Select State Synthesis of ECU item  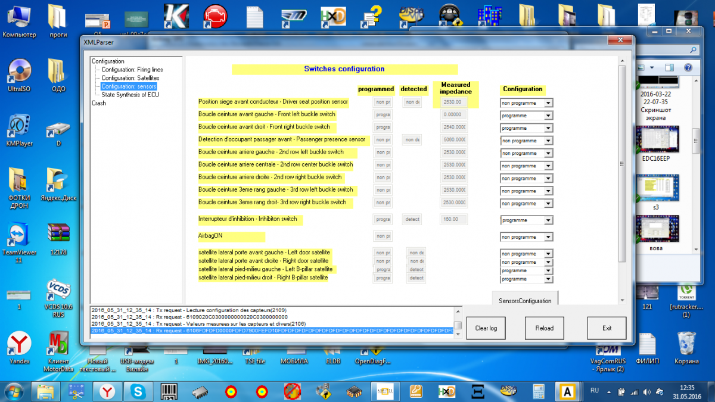click(x=130, y=95)
